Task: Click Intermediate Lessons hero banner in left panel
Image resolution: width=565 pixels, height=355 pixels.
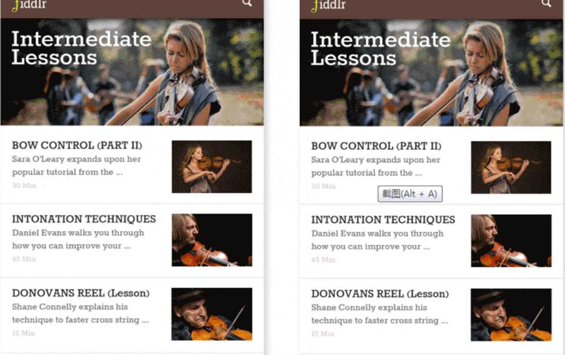Action: click(132, 72)
